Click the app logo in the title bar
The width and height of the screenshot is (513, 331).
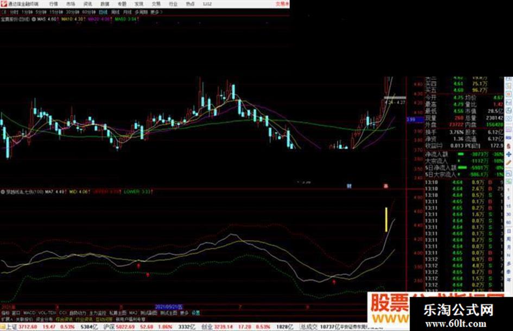point(3,4)
